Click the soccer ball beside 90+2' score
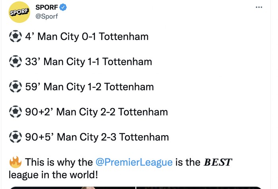The height and width of the screenshot is (189, 278). click(x=15, y=112)
